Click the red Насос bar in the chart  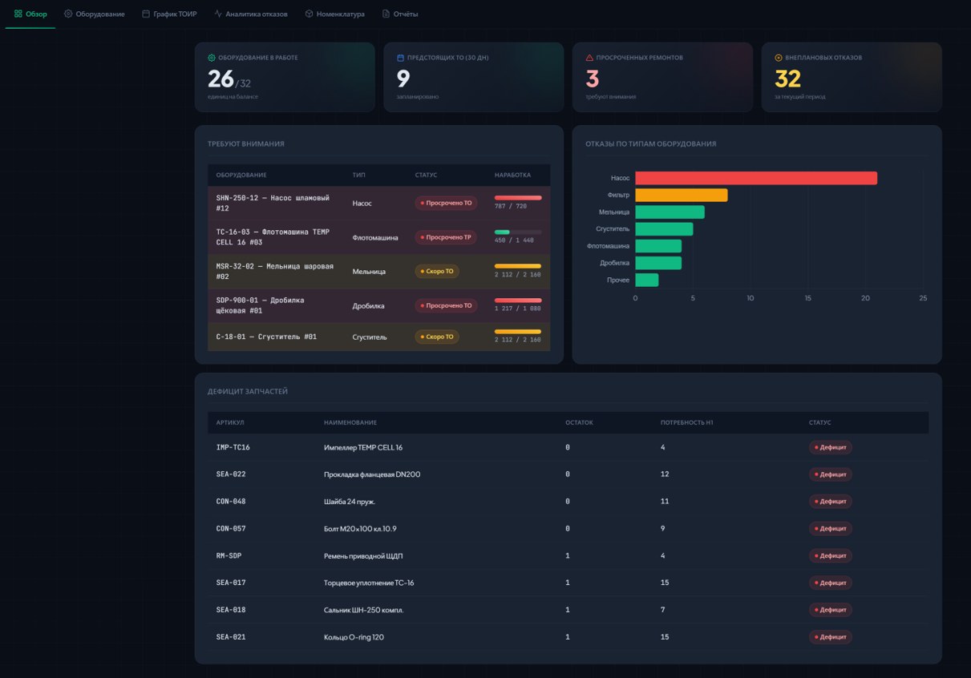[x=756, y=178]
